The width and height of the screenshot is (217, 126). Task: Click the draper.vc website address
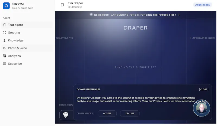tap(77, 7)
